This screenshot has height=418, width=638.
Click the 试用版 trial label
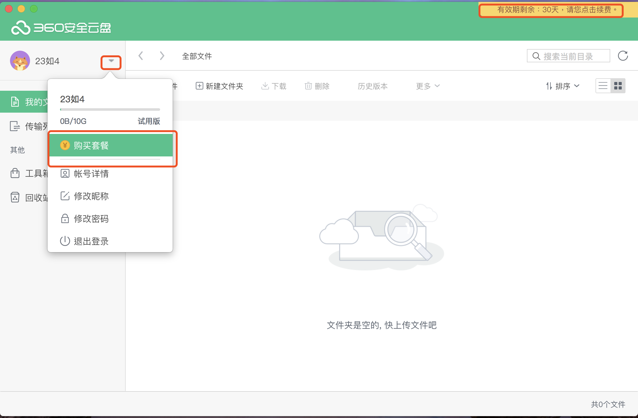(x=149, y=121)
